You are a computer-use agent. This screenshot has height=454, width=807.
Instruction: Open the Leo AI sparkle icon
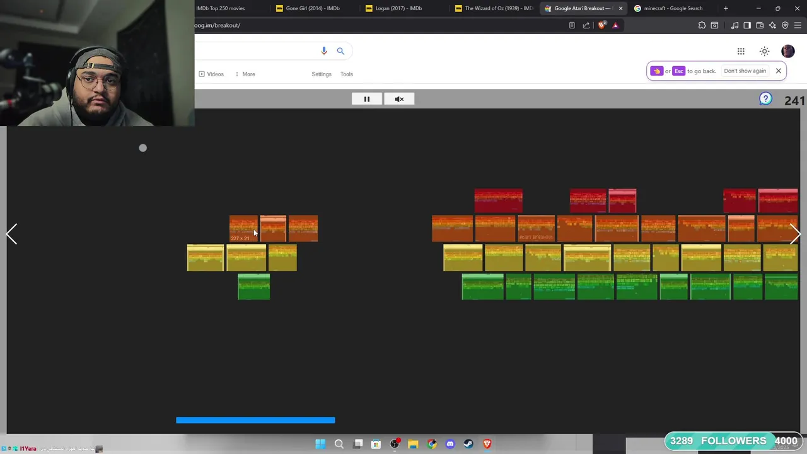point(772,25)
